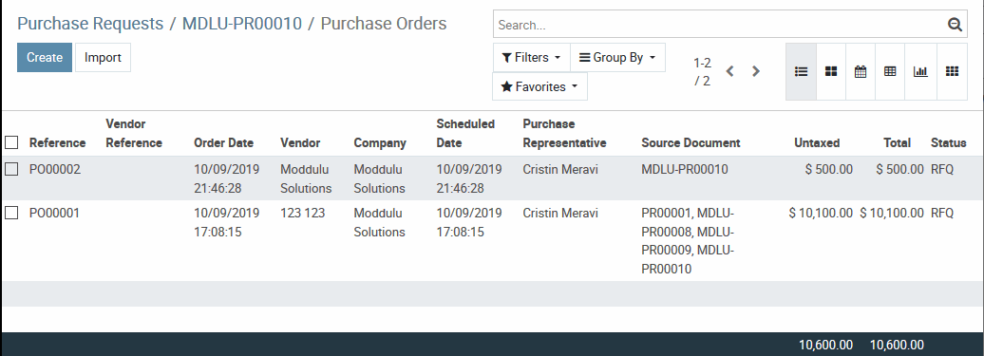
Task: Tick checkbox for PO000002 row
Action: pos(11,169)
